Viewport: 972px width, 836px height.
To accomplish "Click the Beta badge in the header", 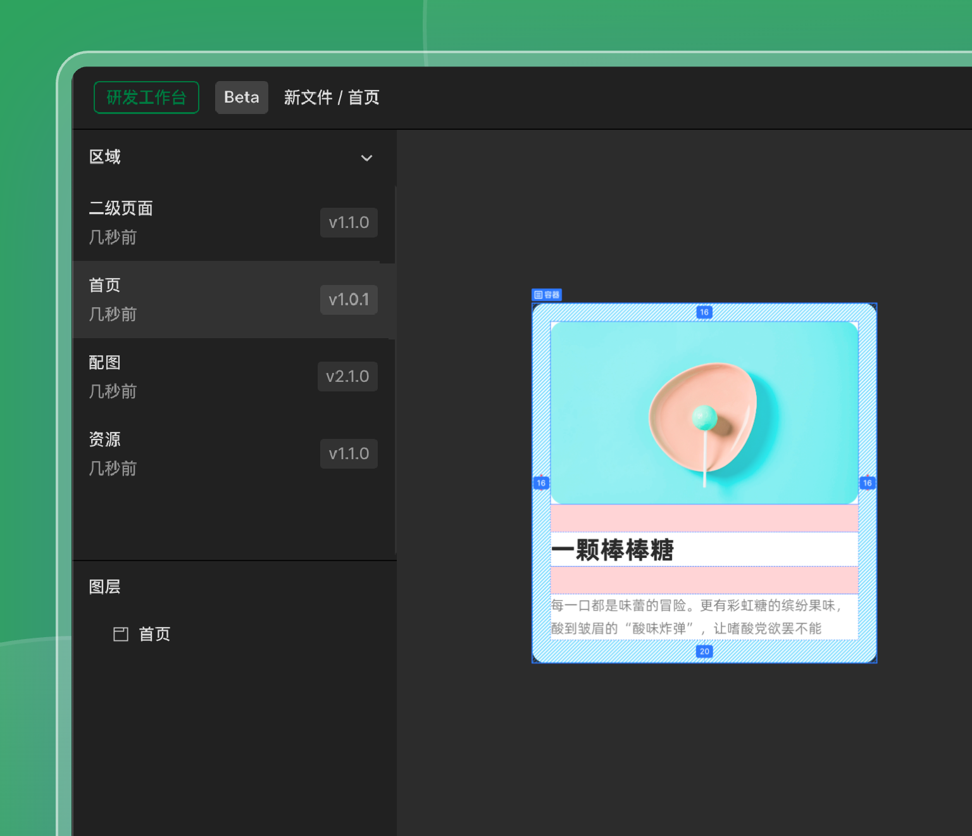I will tap(241, 98).
